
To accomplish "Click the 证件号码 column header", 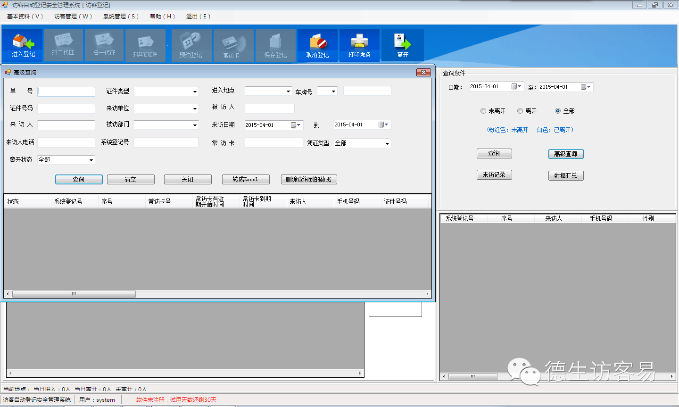I will click(x=405, y=201).
